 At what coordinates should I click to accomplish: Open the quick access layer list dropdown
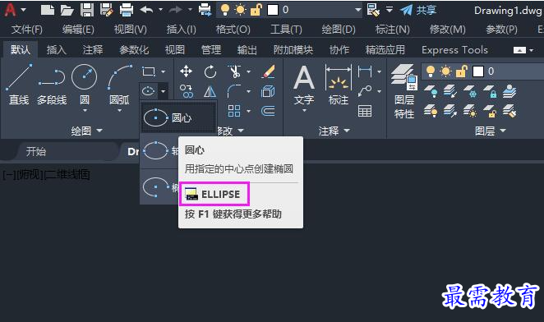358,10
